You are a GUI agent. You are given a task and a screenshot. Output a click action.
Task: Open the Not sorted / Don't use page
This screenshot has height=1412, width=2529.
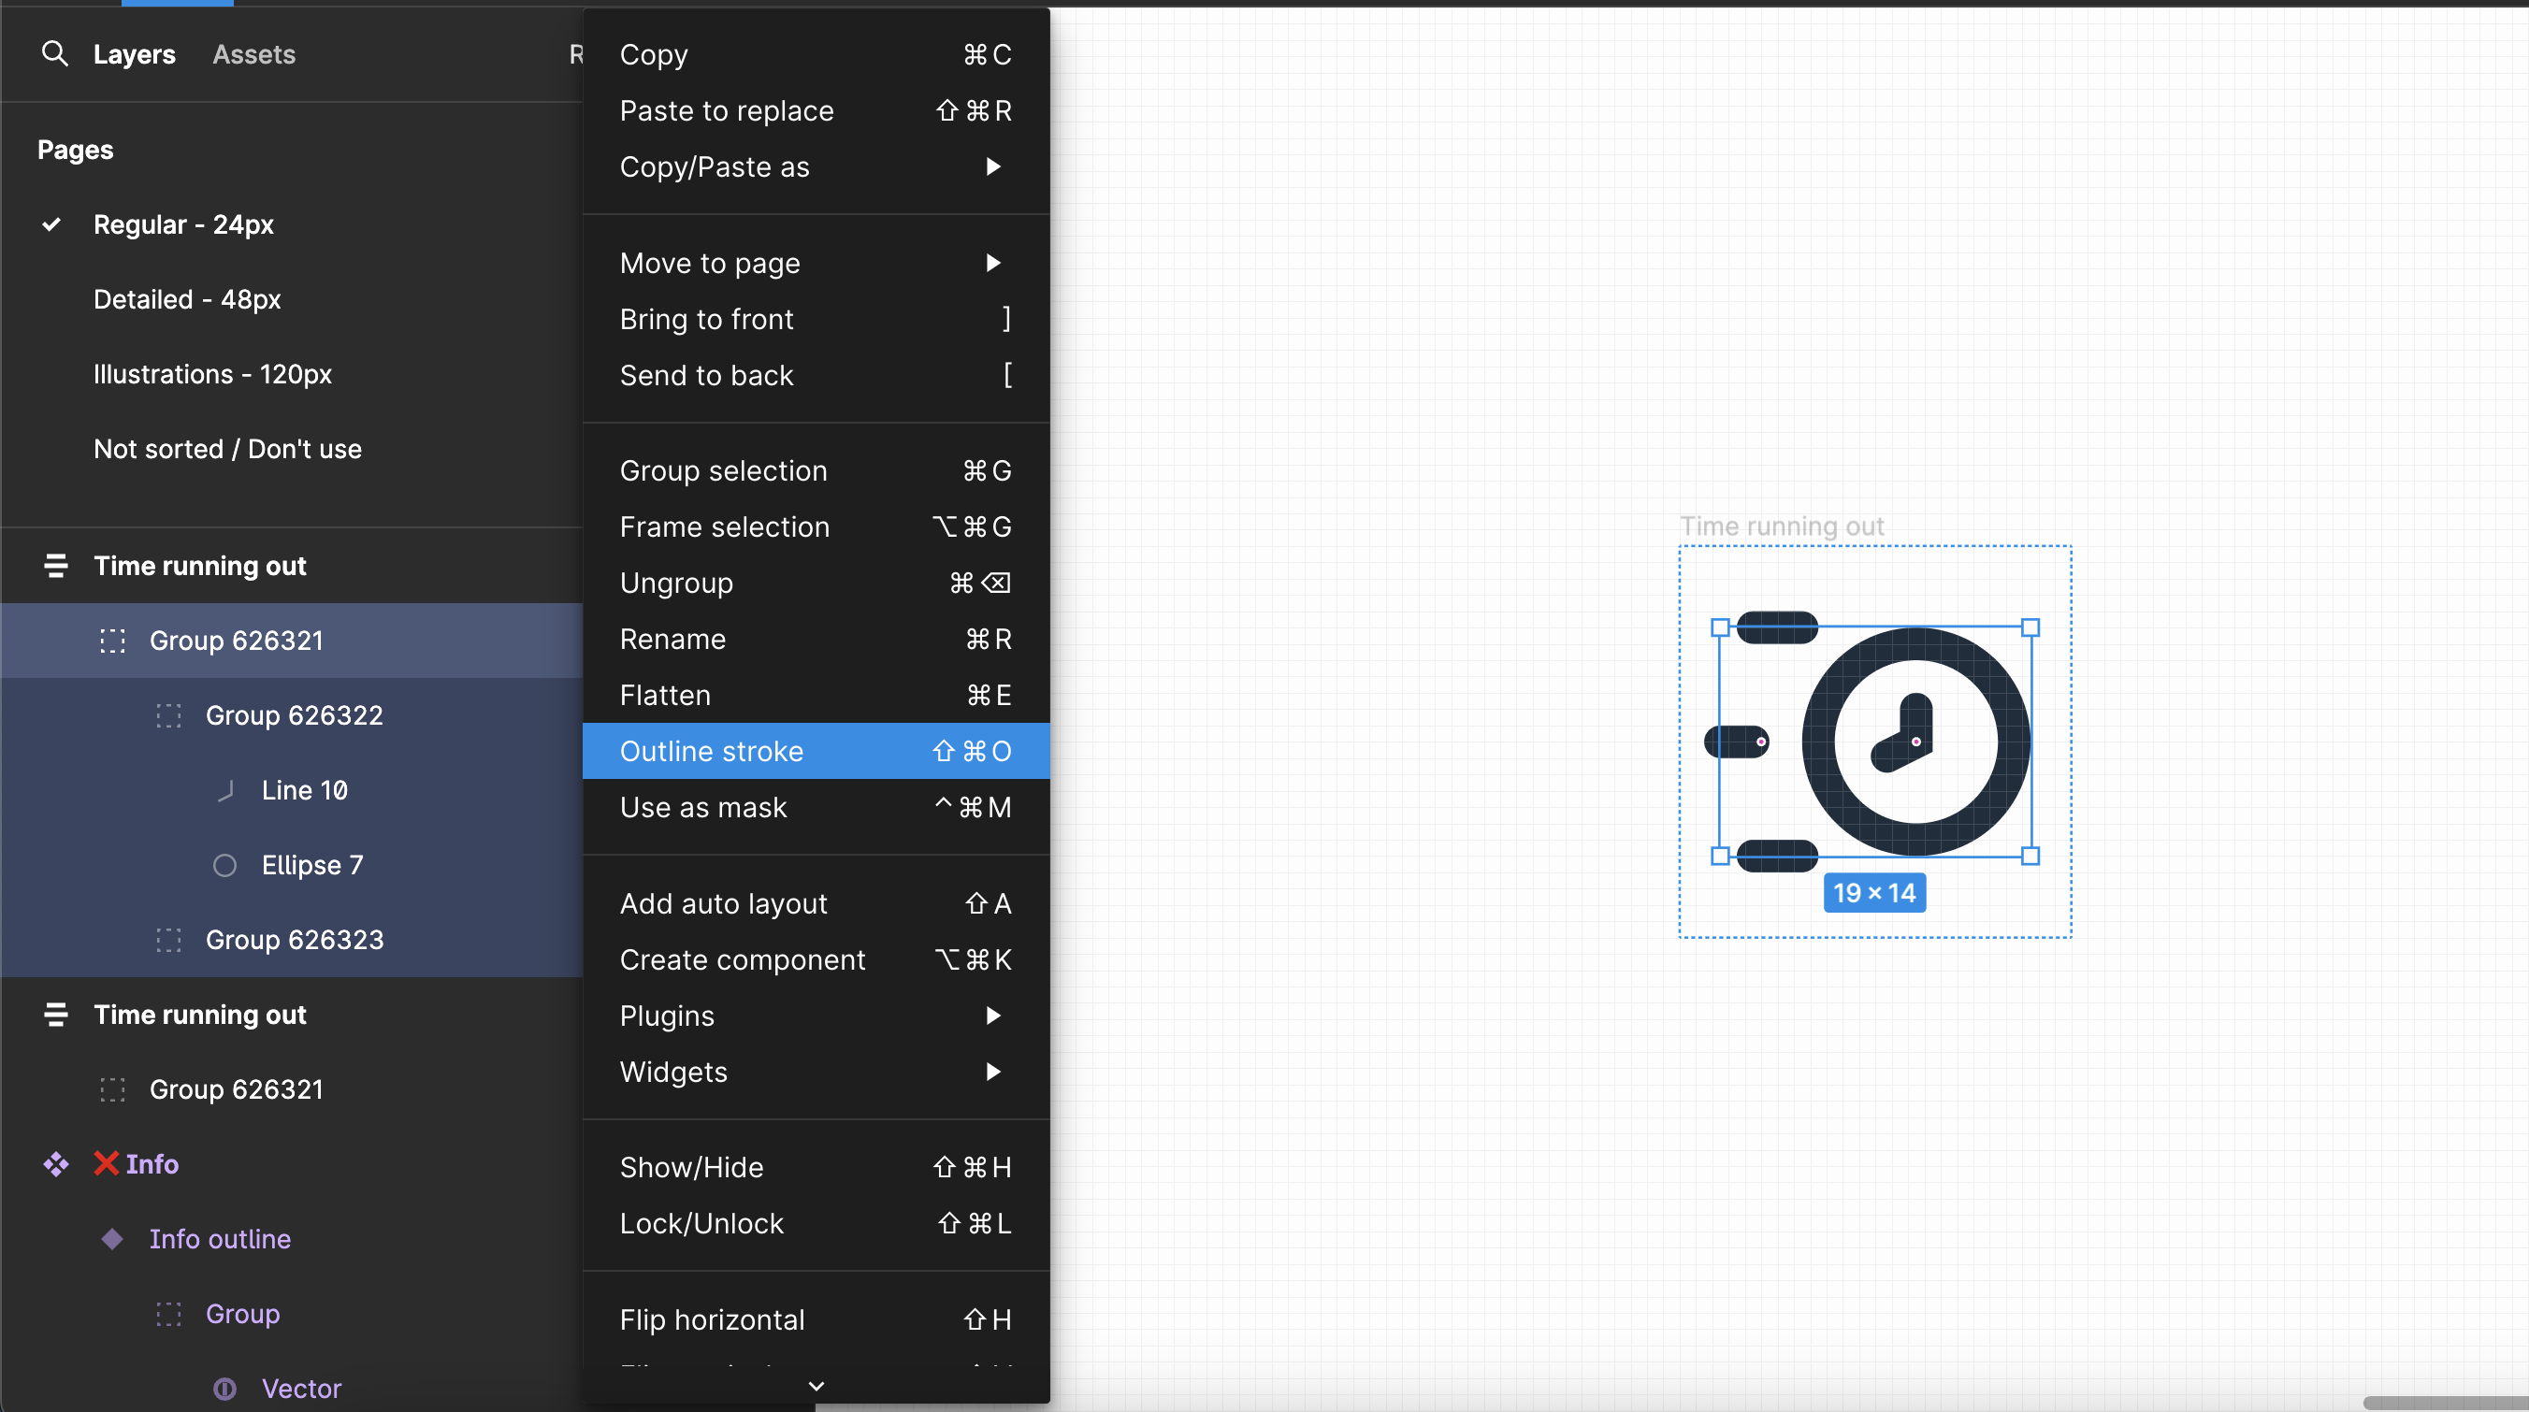[x=226, y=449]
